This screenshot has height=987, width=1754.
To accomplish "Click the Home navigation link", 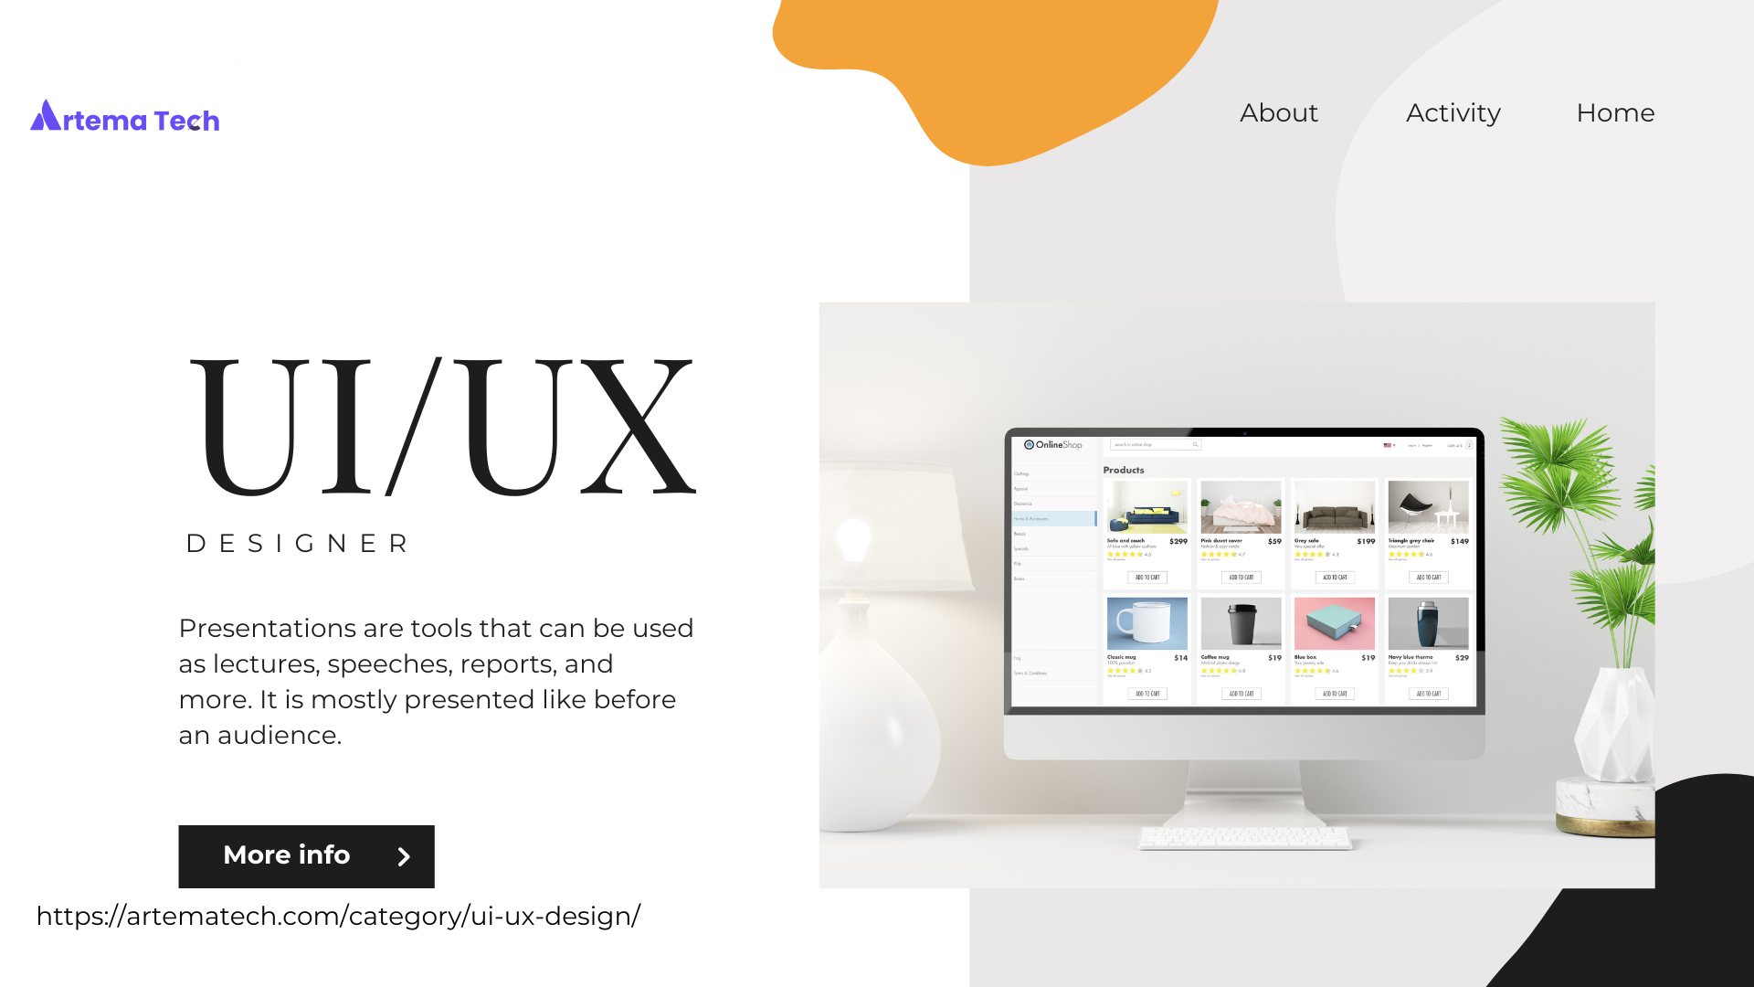I will 1615,112.
